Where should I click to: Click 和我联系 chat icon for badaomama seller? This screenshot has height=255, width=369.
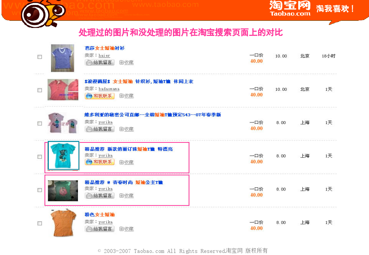coord(100,96)
